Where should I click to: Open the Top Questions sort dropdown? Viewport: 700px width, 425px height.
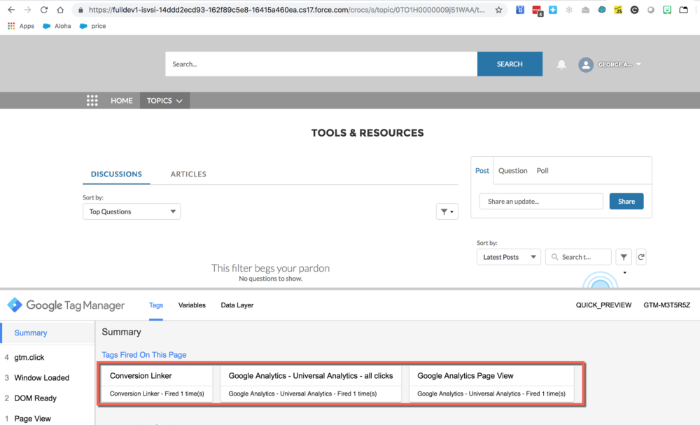click(132, 211)
